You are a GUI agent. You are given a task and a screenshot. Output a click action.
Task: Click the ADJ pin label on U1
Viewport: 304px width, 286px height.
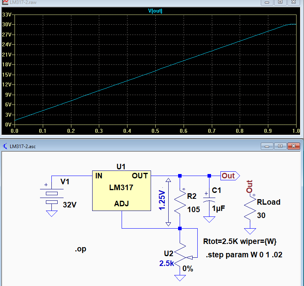pos(121,203)
